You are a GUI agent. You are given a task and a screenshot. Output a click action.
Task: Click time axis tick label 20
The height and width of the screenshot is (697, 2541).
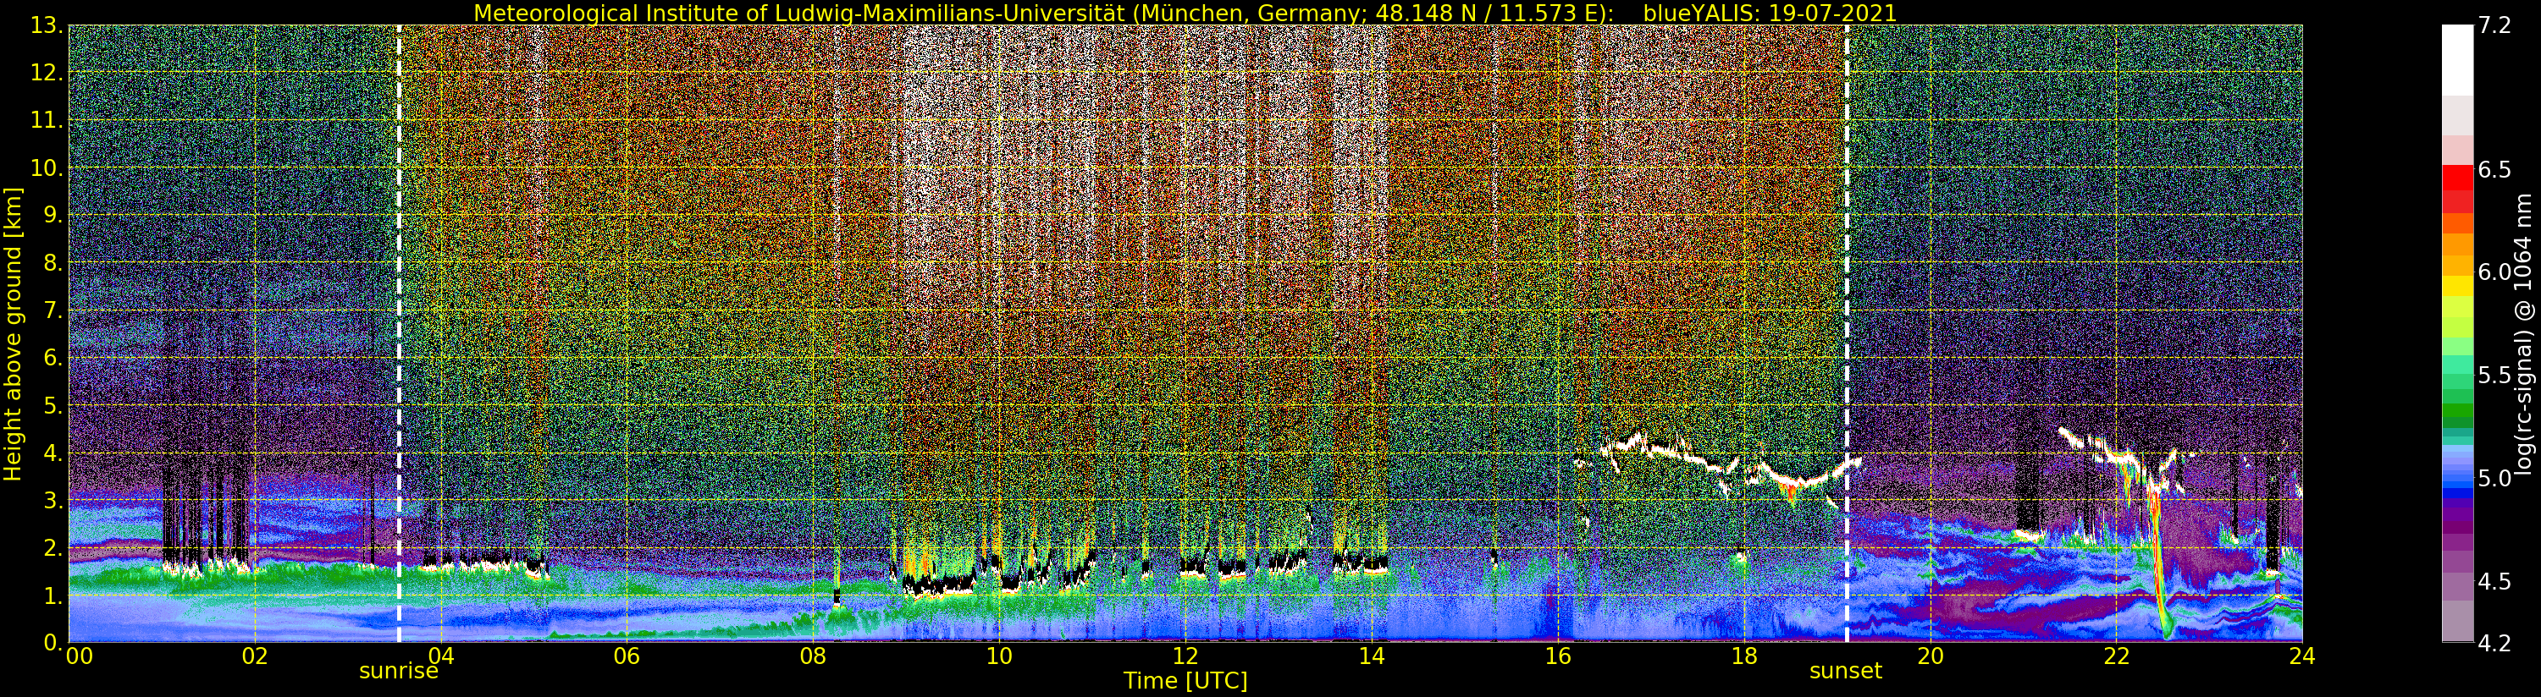(1930, 656)
